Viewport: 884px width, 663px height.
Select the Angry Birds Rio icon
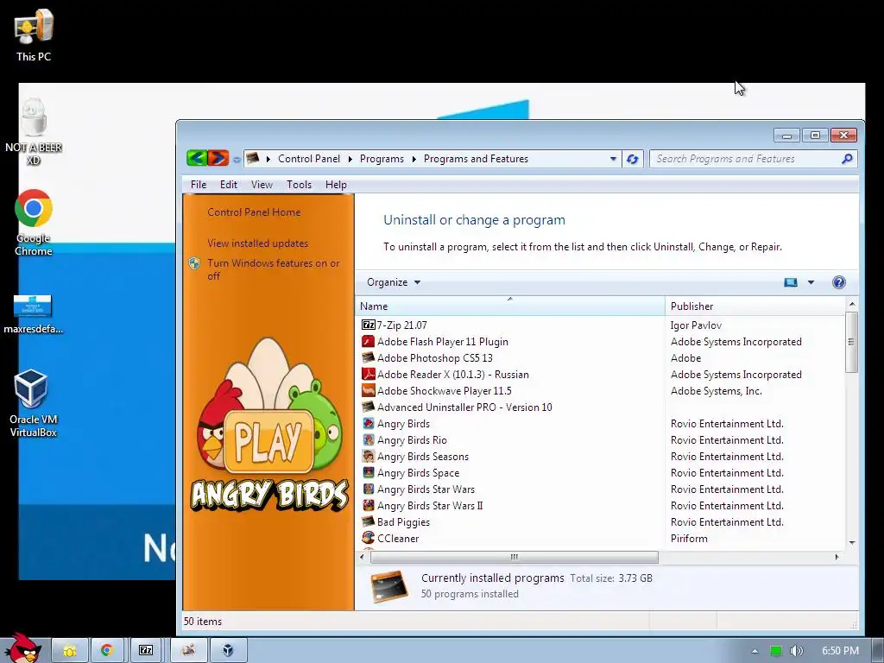pos(368,439)
